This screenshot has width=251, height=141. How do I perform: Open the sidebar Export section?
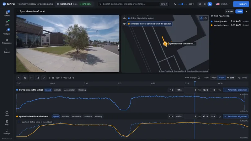point(7,50)
